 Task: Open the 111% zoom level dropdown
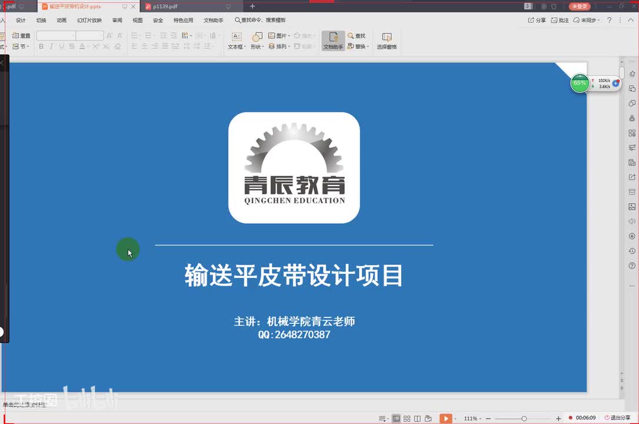(x=472, y=418)
